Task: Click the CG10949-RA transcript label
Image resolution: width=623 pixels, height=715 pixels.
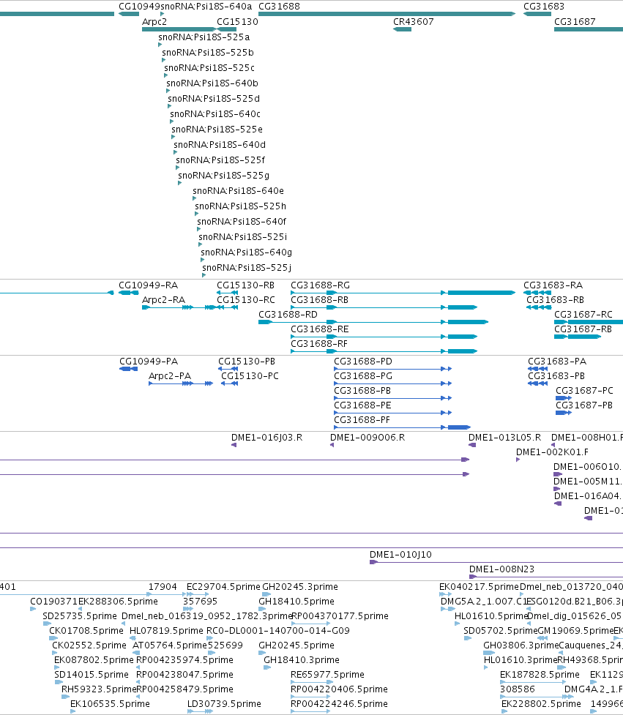Action: (148, 285)
